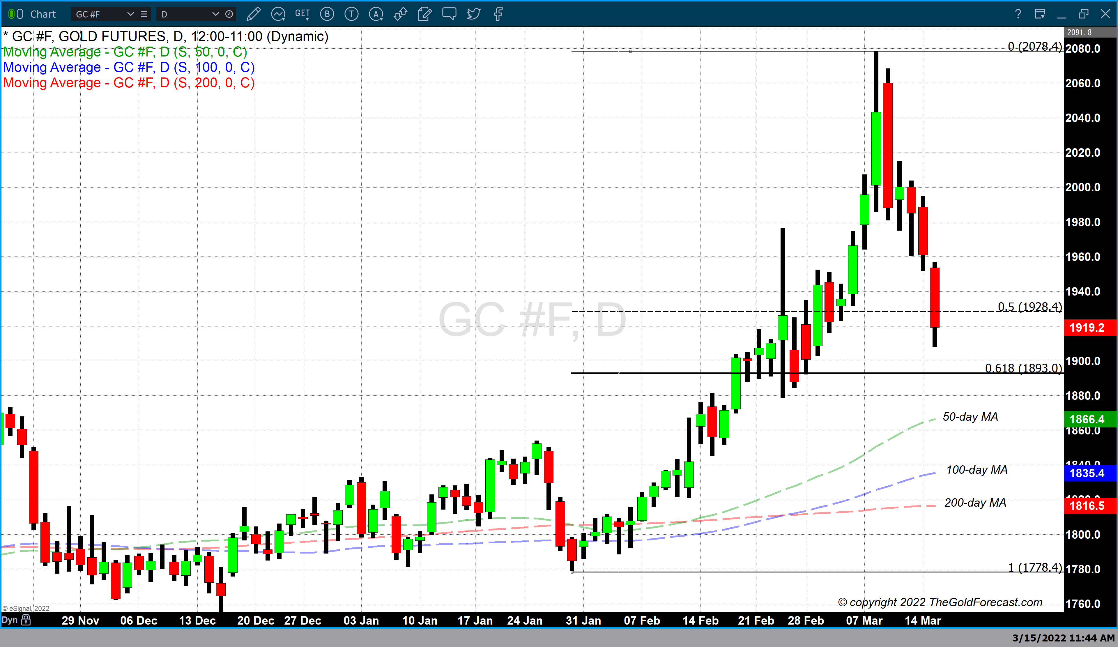Viewport: 1118px width, 647px height.
Task: Share chart via Facebook icon
Action: (x=498, y=14)
